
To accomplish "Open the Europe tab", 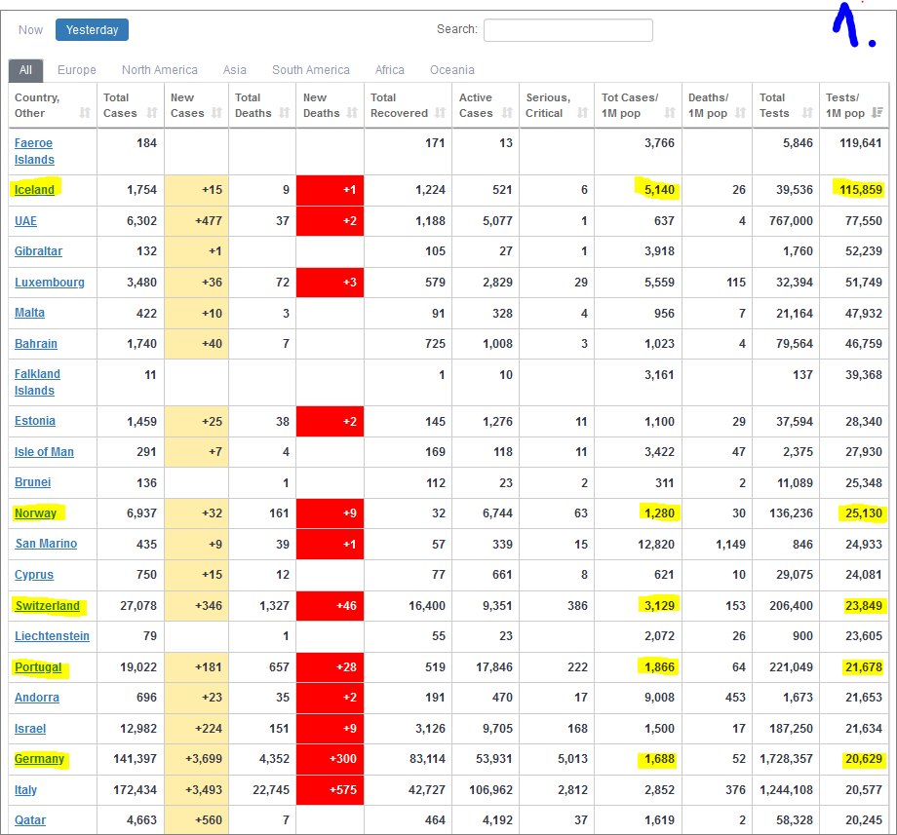I will pyautogui.click(x=77, y=70).
